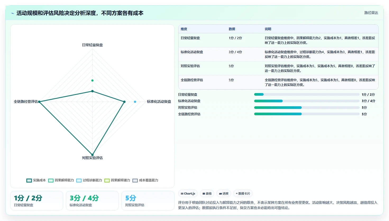The width and height of the screenshot is (389, 221).
Task: Click the 1分 / 2分 cell in the table
Action: (235, 38)
